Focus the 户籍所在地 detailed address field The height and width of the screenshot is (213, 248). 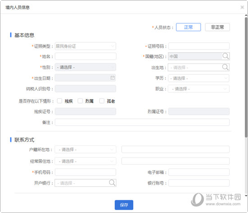(175, 150)
